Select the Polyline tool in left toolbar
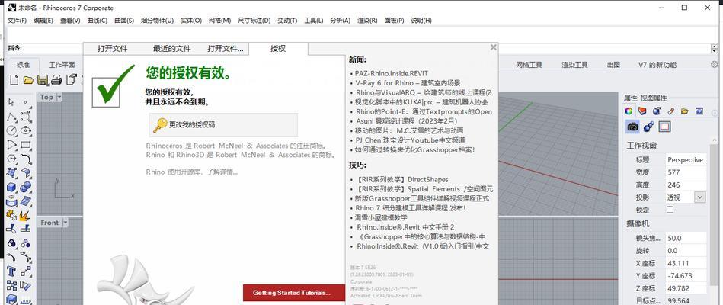This screenshot has height=305, width=723. click(x=11, y=116)
